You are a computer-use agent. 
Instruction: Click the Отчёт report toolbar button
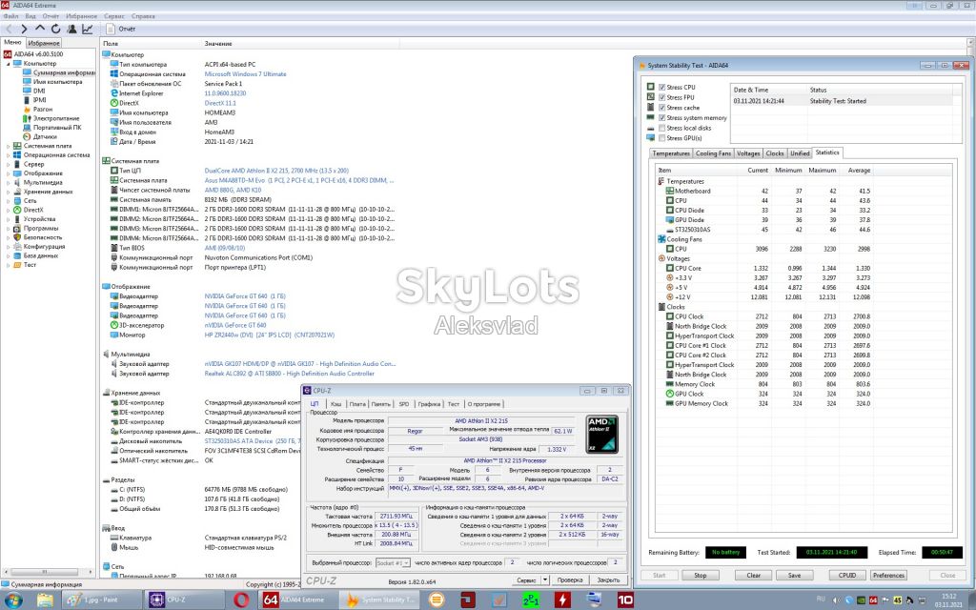(121, 29)
